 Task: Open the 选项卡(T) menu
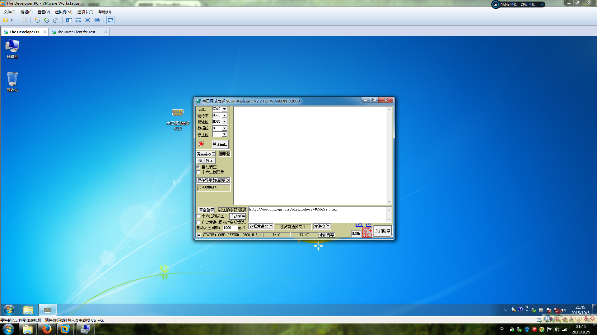[85, 12]
